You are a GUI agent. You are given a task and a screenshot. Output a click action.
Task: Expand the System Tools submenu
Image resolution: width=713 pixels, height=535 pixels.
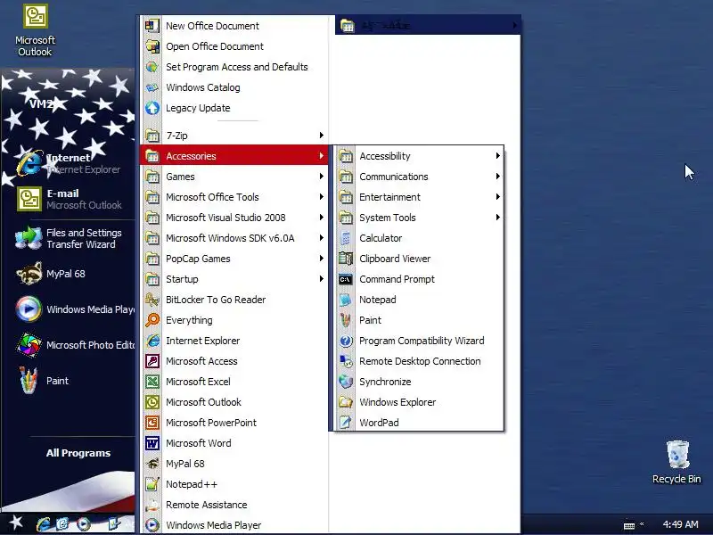(x=419, y=218)
